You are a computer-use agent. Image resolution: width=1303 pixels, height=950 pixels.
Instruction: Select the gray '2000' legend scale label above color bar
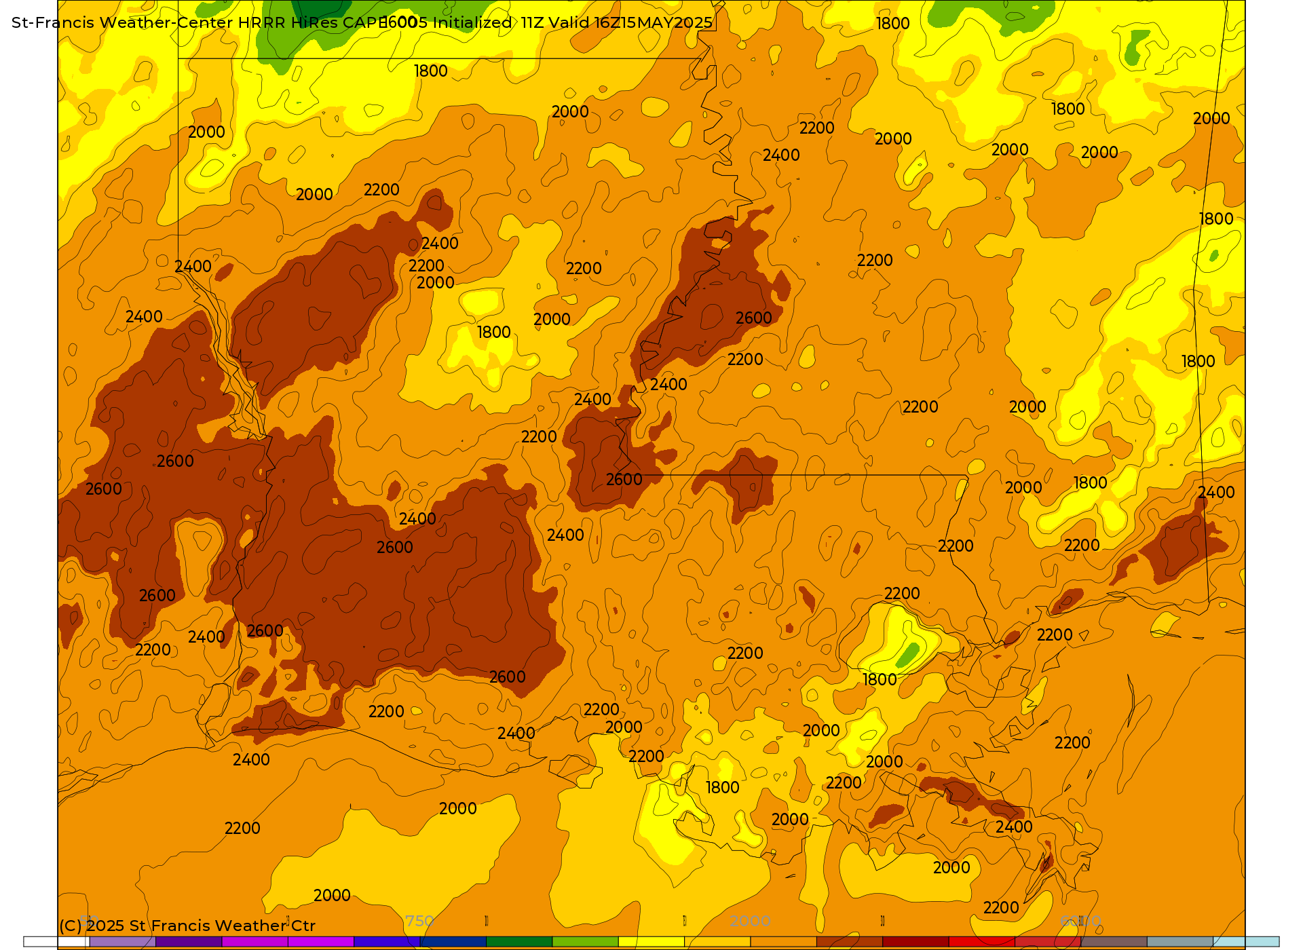pos(750,921)
